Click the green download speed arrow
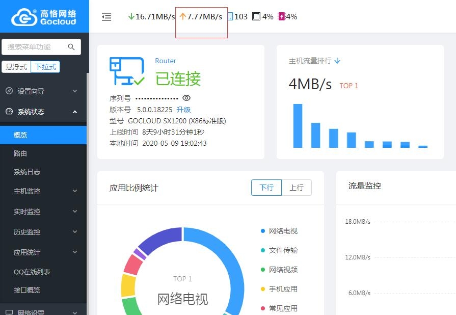The width and height of the screenshot is (456, 315). click(131, 17)
